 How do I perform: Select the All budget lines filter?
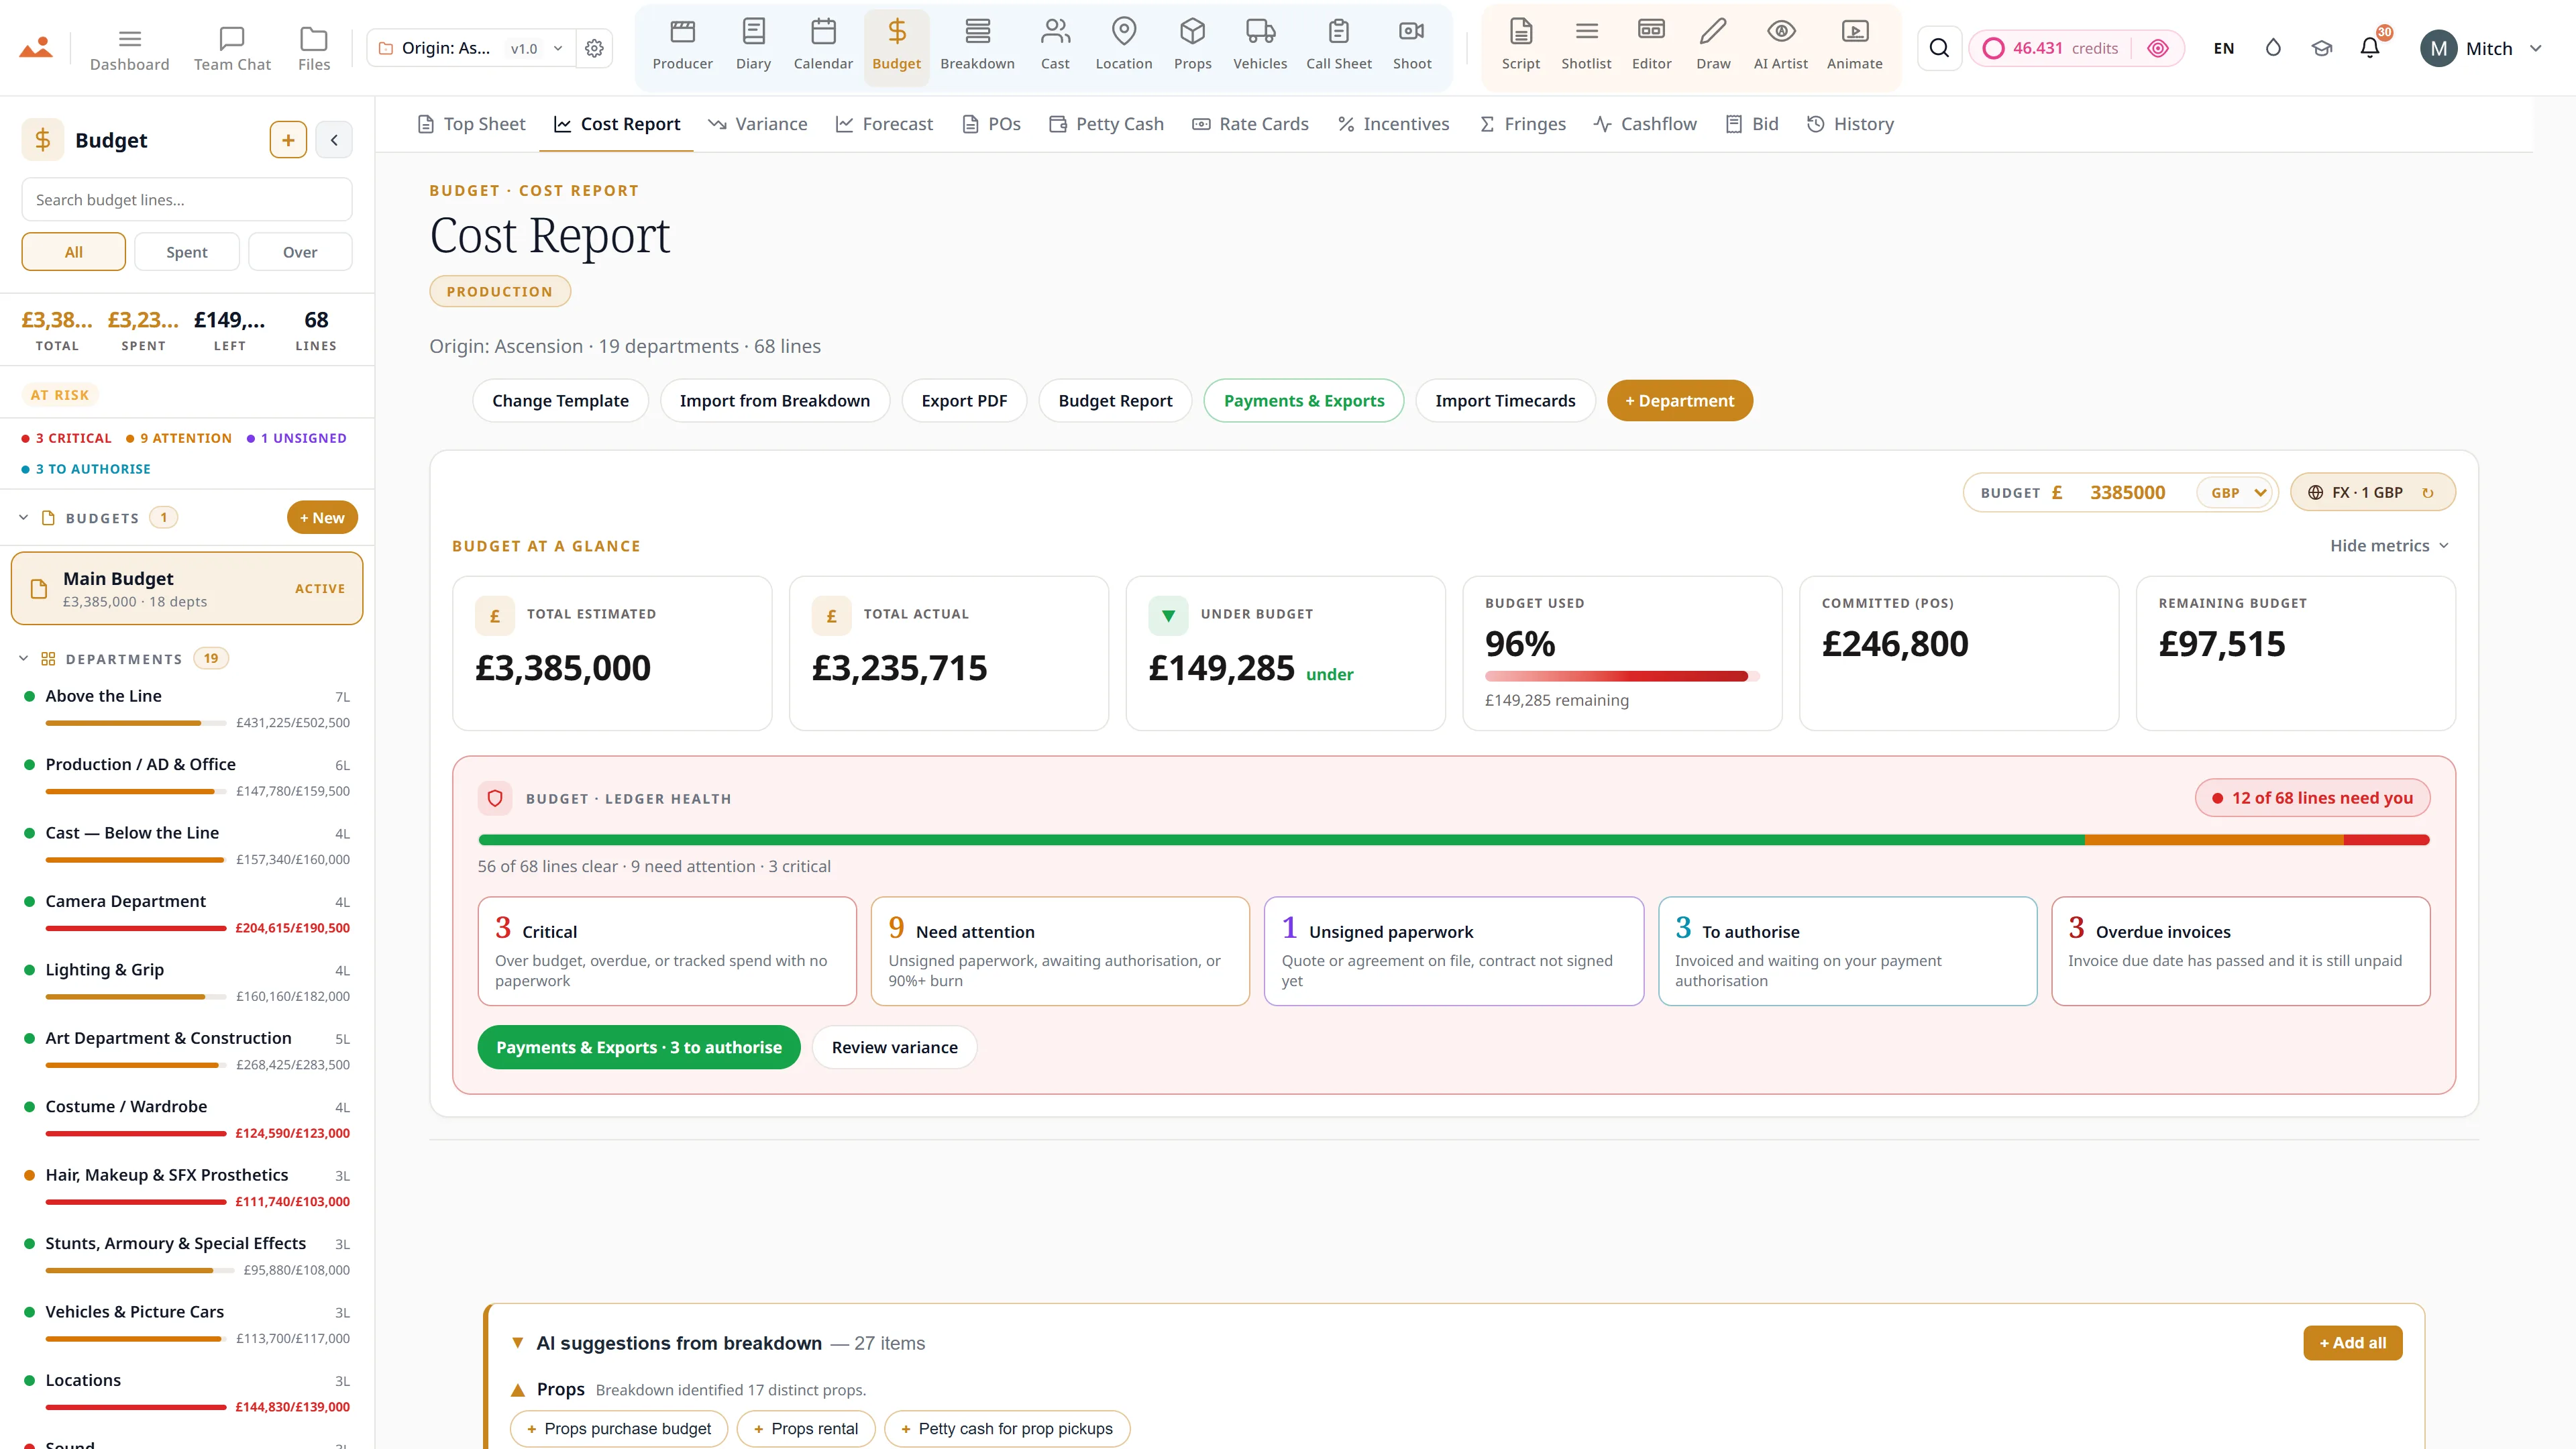74,252
